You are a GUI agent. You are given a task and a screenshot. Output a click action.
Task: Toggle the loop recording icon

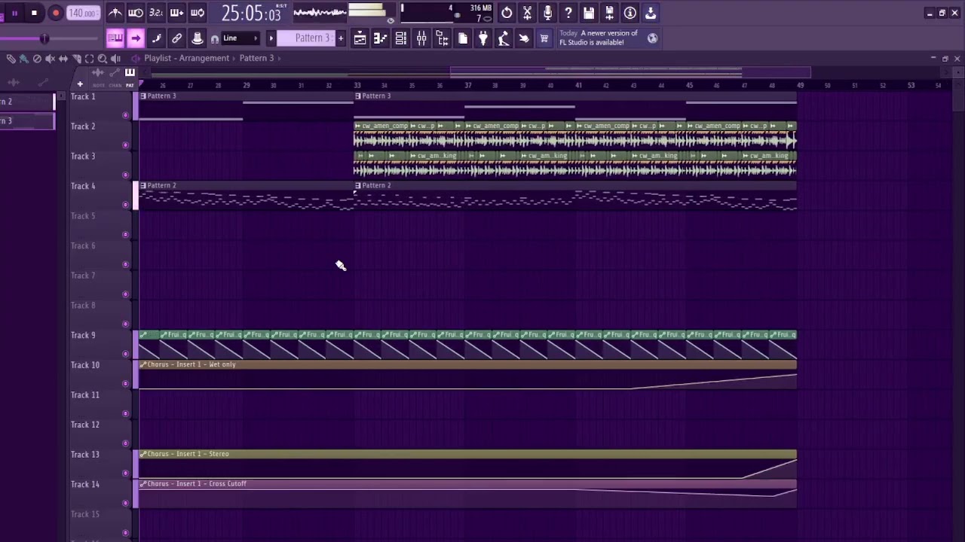tap(198, 13)
